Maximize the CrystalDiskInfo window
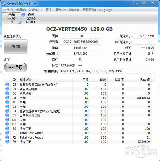 pyautogui.click(x=143, y=3)
